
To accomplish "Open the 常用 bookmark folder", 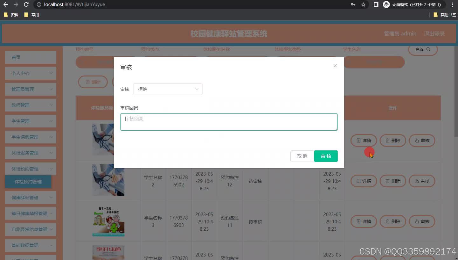I will tap(31, 15).
